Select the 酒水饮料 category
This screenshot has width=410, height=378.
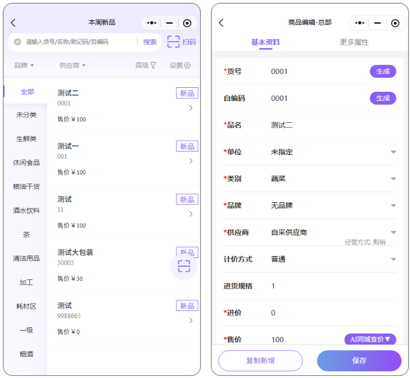pos(27,211)
